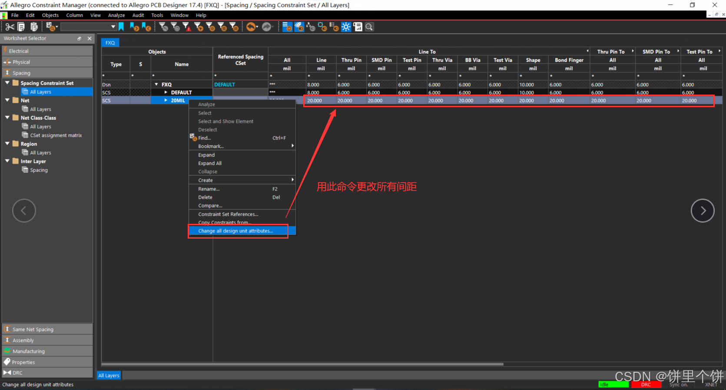
Task: Open the DRC worksheet section
Action: (x=47, y=373)
